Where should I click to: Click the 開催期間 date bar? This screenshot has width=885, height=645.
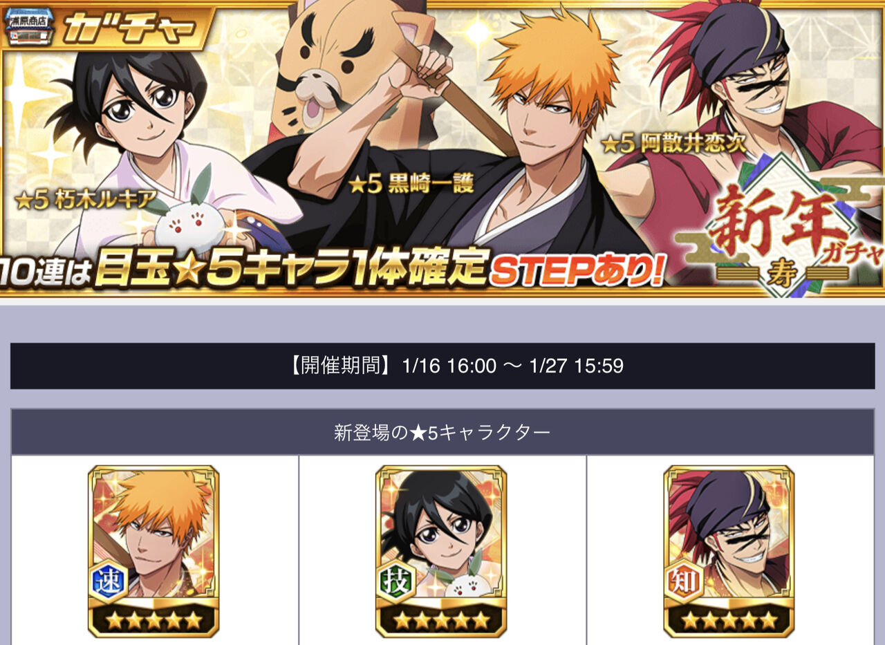coord(442,366)
